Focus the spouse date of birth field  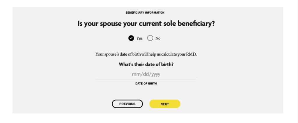coord(146,74)
